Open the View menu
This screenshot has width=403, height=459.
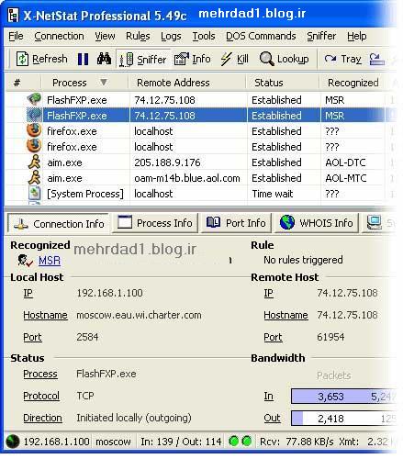tap(105, 36)
